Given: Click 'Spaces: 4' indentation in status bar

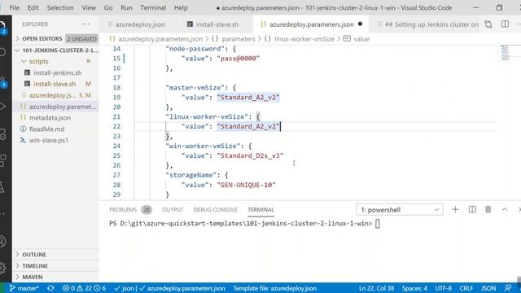Looking at the screenshot, I should (414, 288).
